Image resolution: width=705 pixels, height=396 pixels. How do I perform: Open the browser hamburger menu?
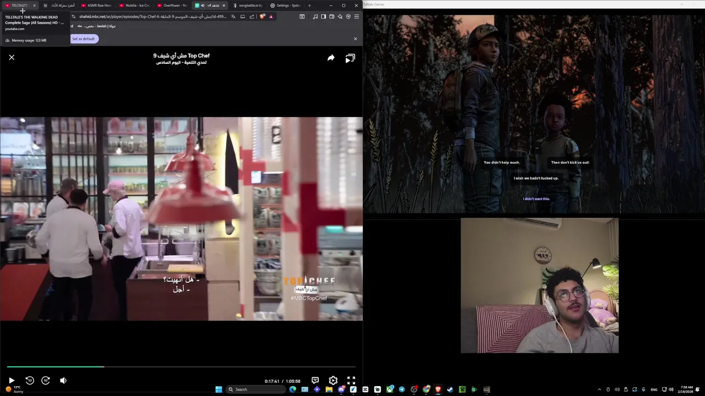click(356, 16)
